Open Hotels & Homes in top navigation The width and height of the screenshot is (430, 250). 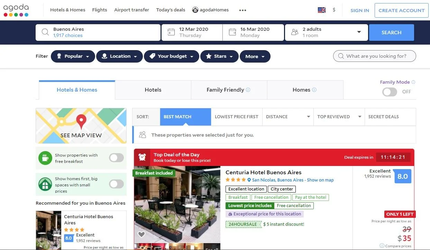pos(68,10)
